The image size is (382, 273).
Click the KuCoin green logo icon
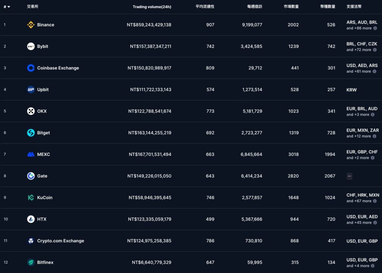click(x=31, y=197)
